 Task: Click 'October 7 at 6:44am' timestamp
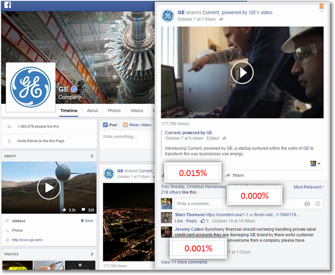184,138
